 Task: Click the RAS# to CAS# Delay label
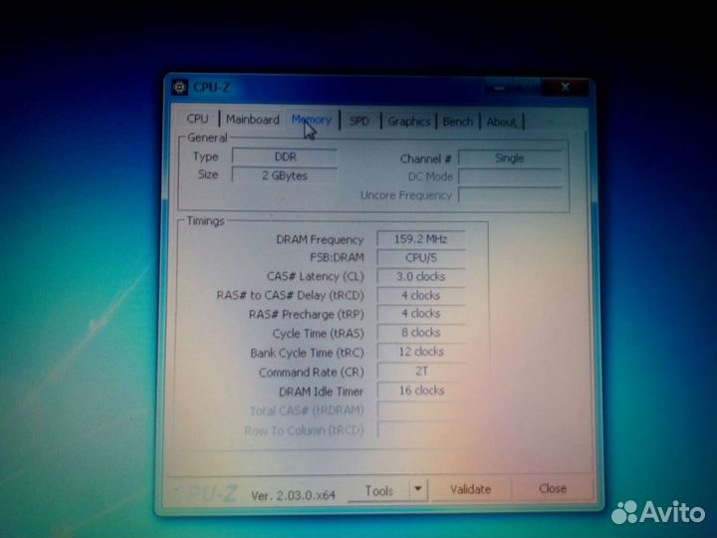click(291, 295)
